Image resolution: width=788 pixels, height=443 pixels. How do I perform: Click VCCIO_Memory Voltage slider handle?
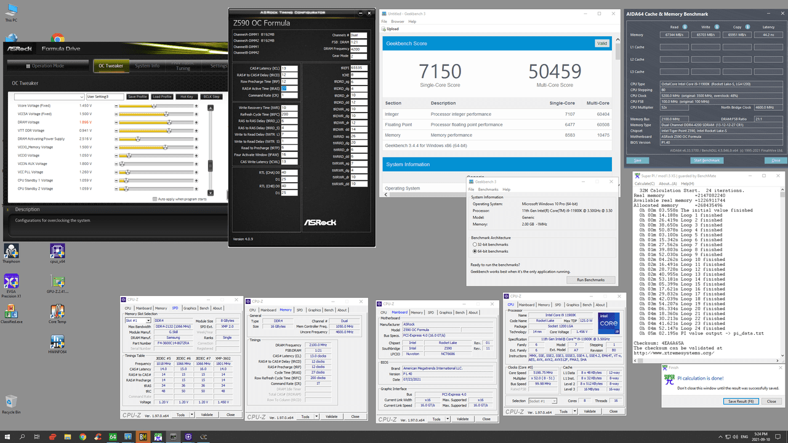tap(165, 148)
